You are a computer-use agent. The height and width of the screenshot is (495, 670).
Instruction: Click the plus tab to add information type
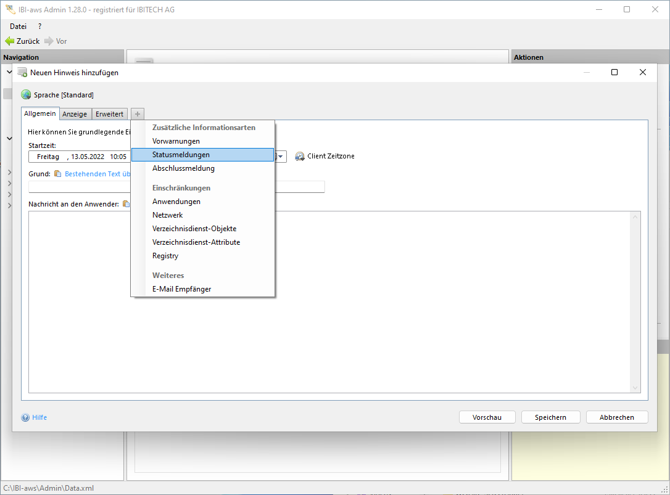(x=138, y=114)
